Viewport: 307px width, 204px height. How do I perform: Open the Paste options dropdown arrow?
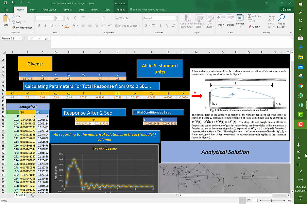tap(6, 28)
